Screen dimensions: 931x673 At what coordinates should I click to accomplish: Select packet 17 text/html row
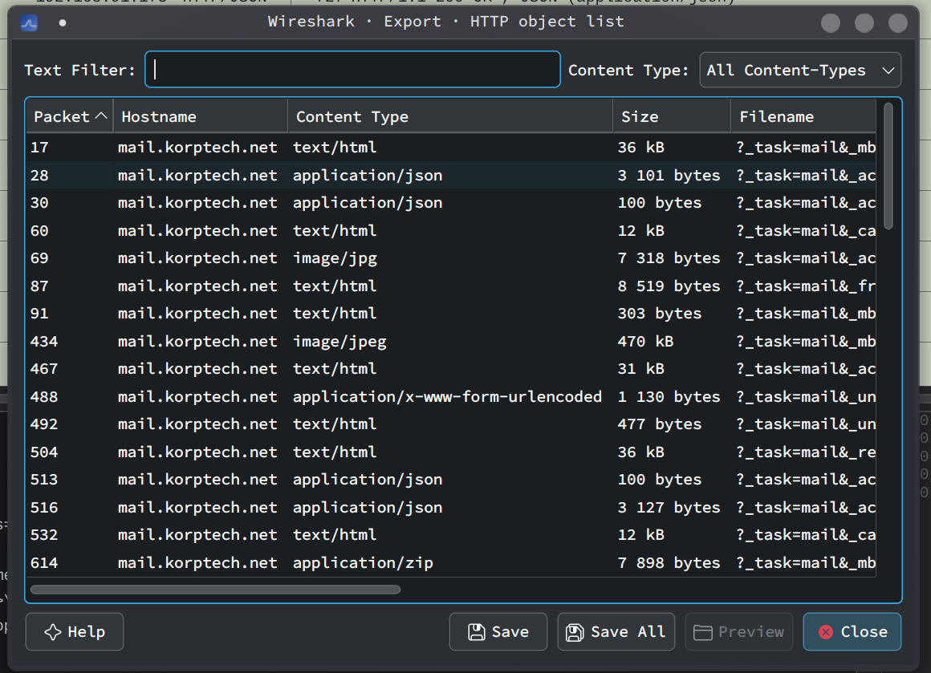point(451,147)
